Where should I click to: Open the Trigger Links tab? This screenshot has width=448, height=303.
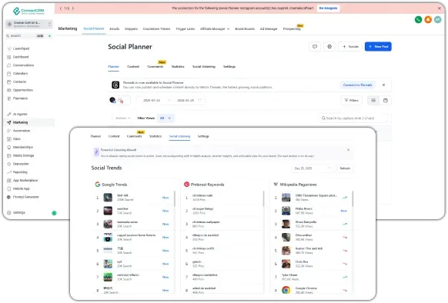point(186,29)
